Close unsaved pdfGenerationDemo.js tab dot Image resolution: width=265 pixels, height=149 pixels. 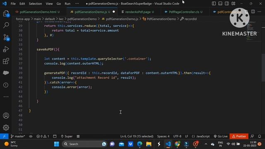pos(114,12)
